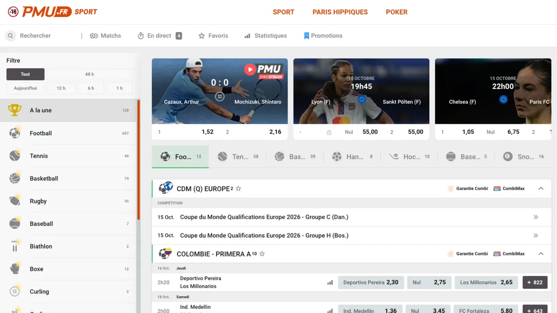Select the 48 h time filter
Screen dimensions: 557x313
coord(90,74)
